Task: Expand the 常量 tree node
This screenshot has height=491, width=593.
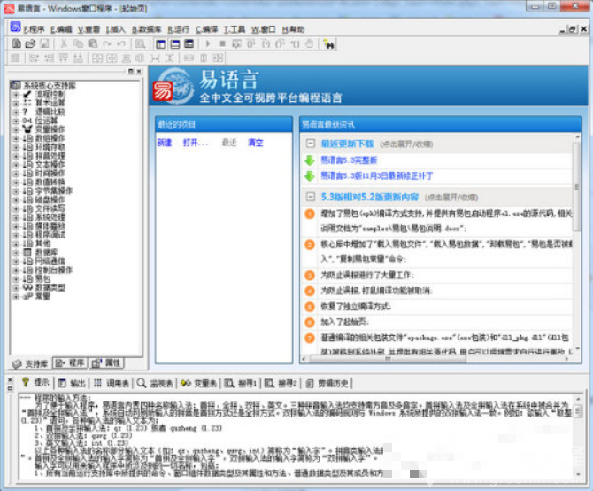Action: (x=16, y=296)
